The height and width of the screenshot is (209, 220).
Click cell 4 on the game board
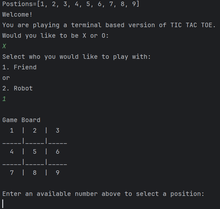pyautogui.click(x=12, y=151)
